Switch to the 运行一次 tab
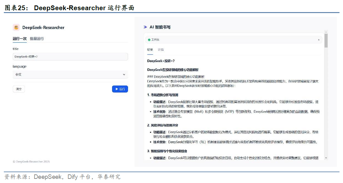This screenshot has width=343, height=183. click(20, 39)
